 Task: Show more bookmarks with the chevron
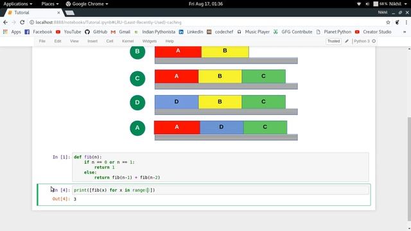click(405, 31)
